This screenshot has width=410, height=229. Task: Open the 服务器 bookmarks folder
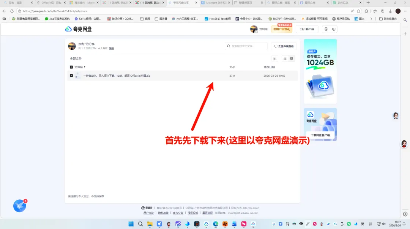click(161, 19)
